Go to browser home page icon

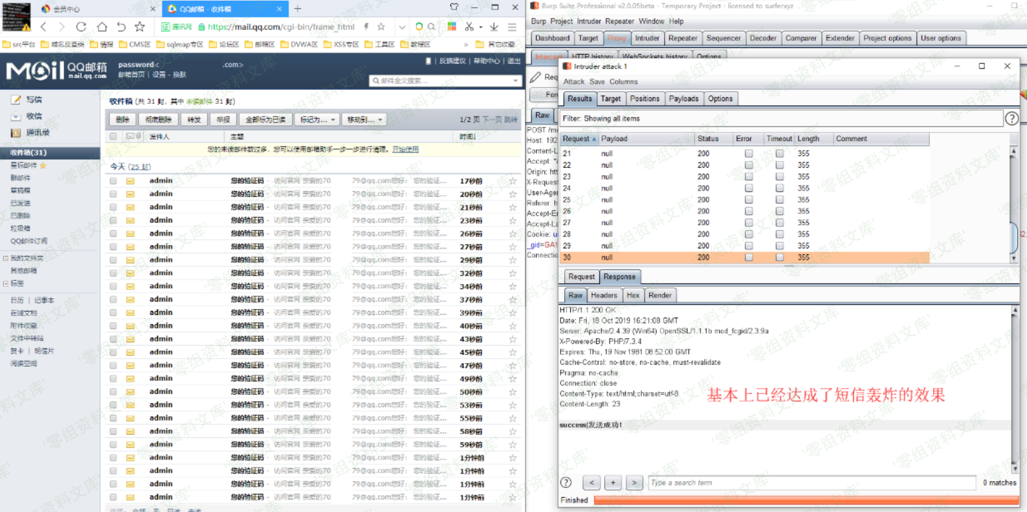click(101, 27)
